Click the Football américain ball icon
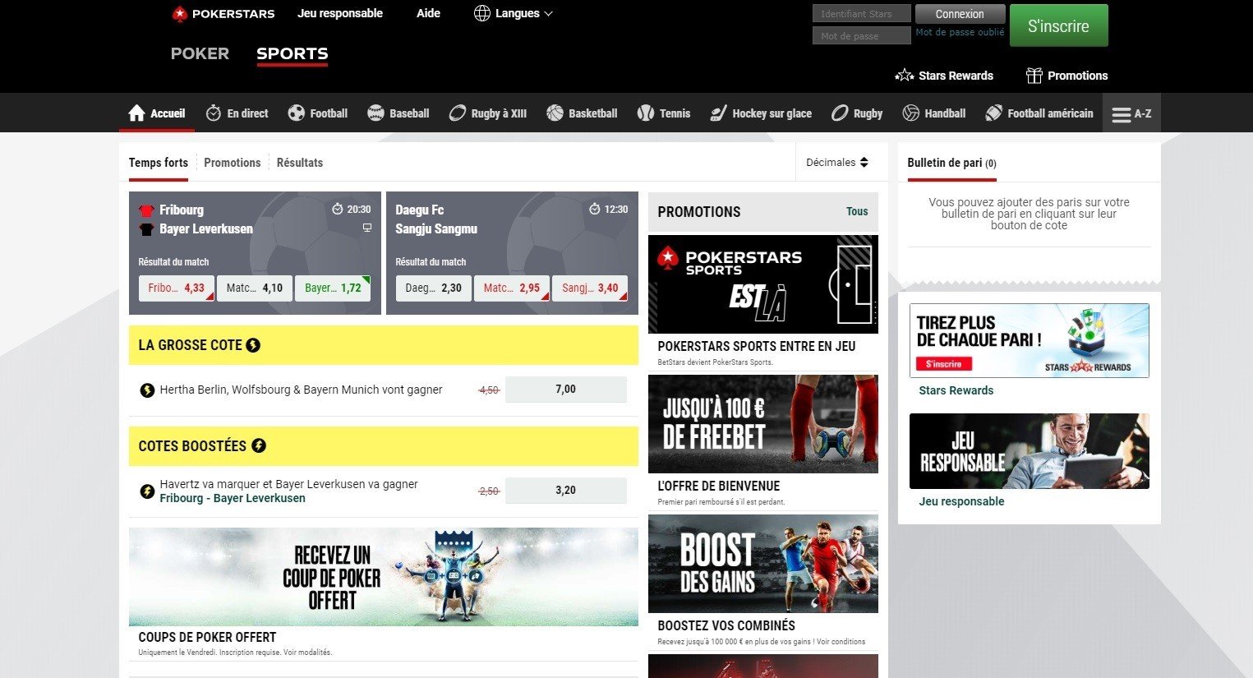The image size is (1253, 678). click(x=993, y=113)
